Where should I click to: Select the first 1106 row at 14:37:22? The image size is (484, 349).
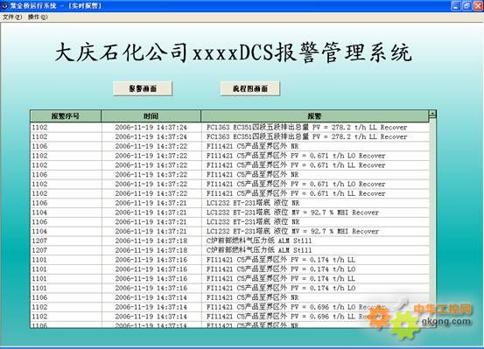pos(230,146)
